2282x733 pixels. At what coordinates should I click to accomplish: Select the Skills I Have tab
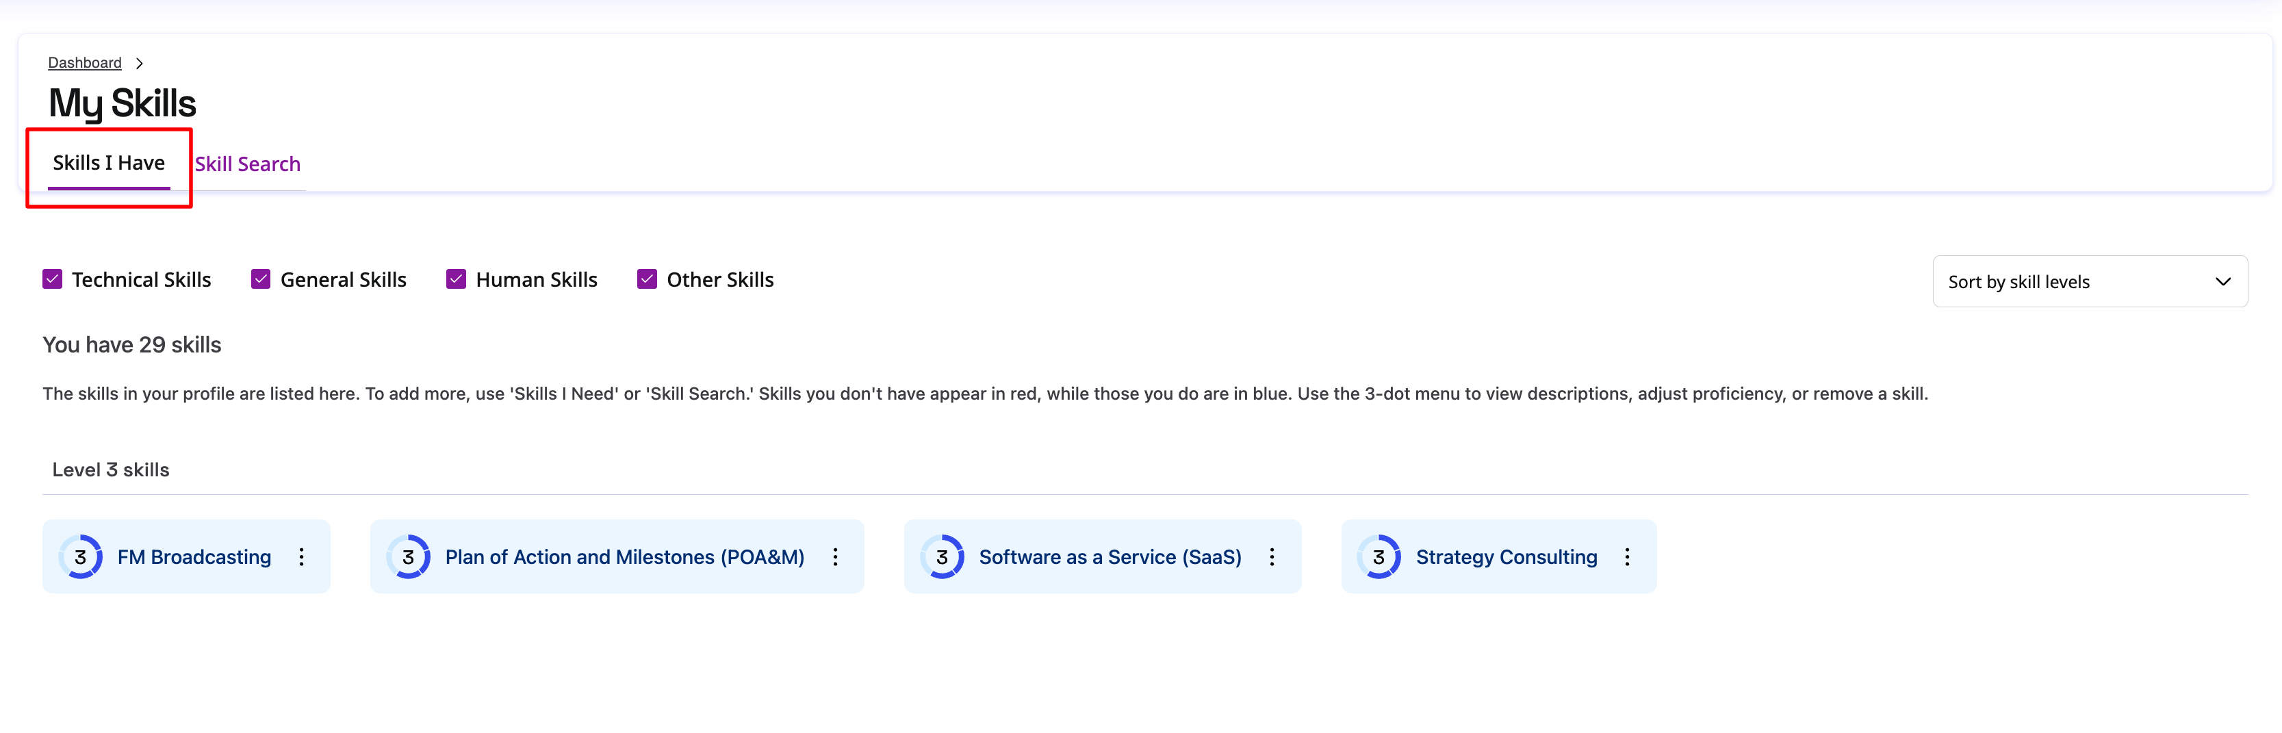click(x=109, y=164)
